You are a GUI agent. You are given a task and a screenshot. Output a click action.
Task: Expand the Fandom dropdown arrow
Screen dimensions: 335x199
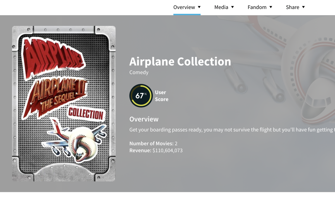tap(271, 7)
